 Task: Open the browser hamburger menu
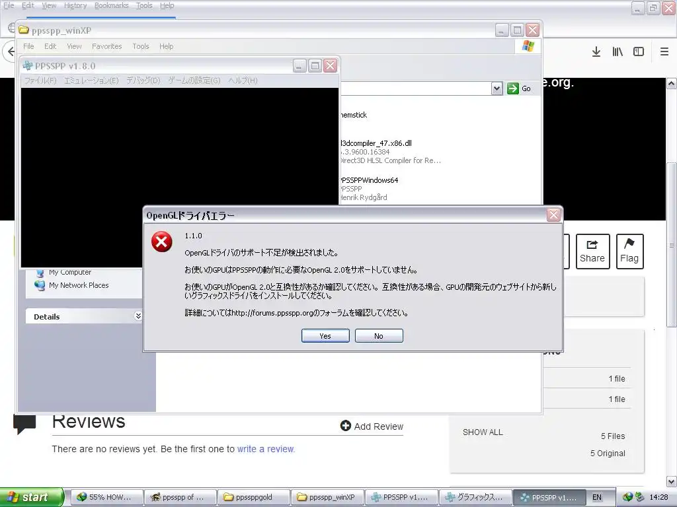tap(664, 51)
